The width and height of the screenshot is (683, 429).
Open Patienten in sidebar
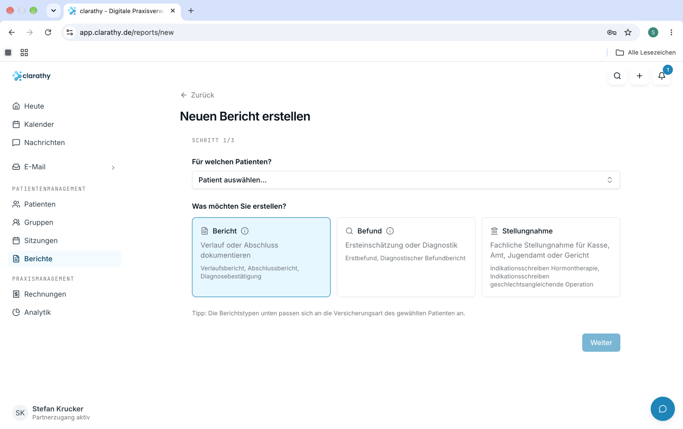pyautogui.click(x=64, y=204)
